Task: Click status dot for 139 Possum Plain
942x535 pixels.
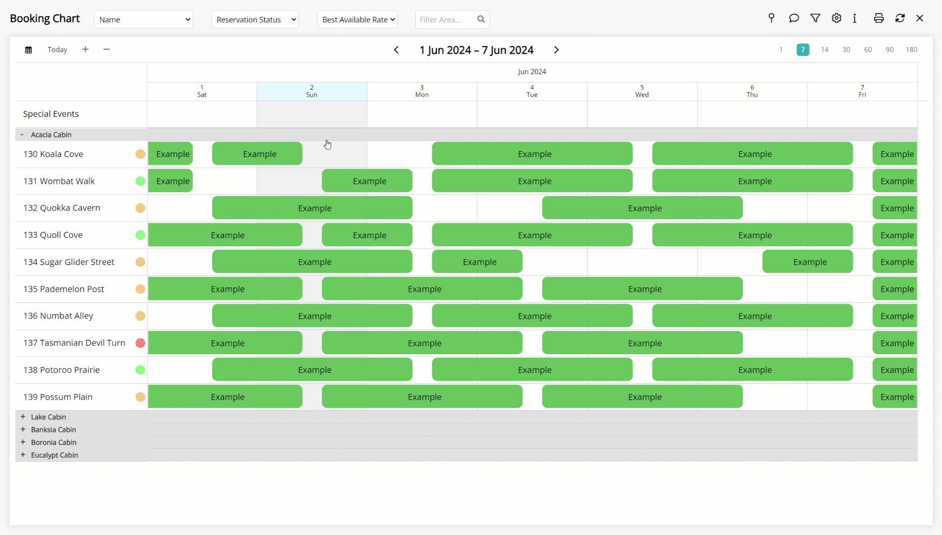Action: [140, 397]
